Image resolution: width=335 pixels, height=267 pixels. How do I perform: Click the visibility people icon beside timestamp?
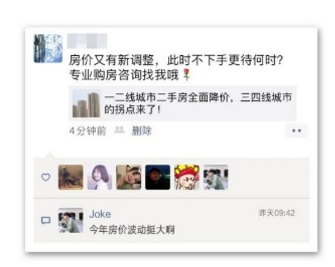click(x=119, y=130)
